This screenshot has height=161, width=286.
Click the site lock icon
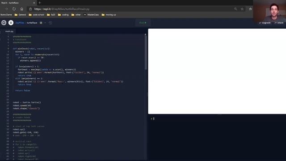[x=30, y=9]
